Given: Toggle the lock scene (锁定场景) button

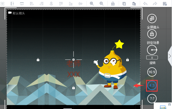Looking at the screenshot, I should (152, 34).
